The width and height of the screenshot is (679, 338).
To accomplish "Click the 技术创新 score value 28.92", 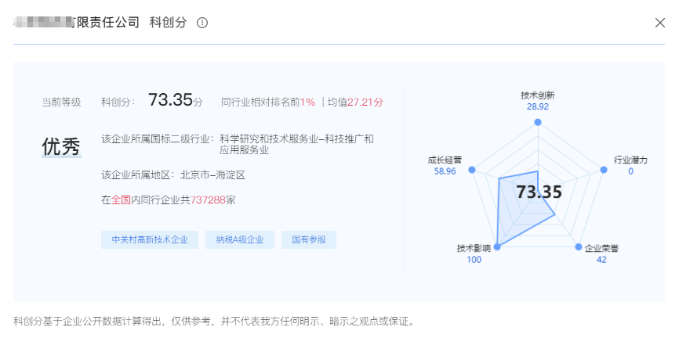I will (x=537, y=106).
